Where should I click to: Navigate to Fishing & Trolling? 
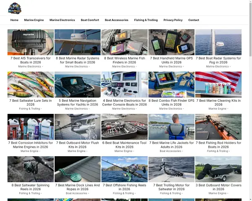(x=146, y=20)
